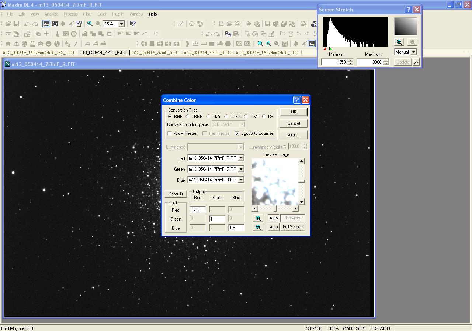Enable the Allow Resize checkbox
The height and width of the screenshot is (331, 472).
(x=170, y=133)
